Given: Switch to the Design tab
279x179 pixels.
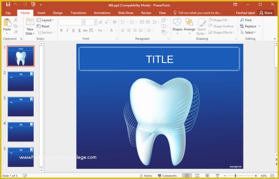Looking at the screenshot, I should click(x=58, y=13).
